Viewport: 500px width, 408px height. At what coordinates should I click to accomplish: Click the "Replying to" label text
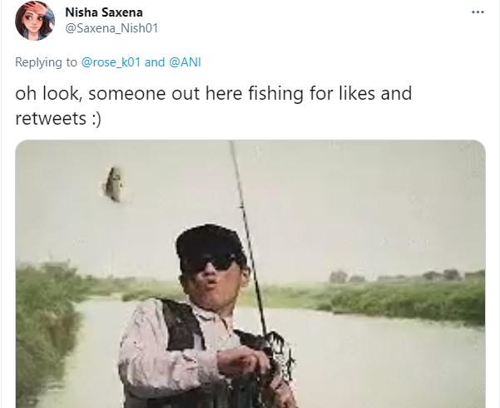point(47,62)
